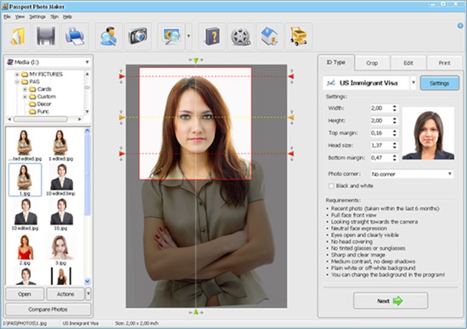Screen dimensions: 467x329
Task: Click the floppy disk save icon
Action: 46,37
